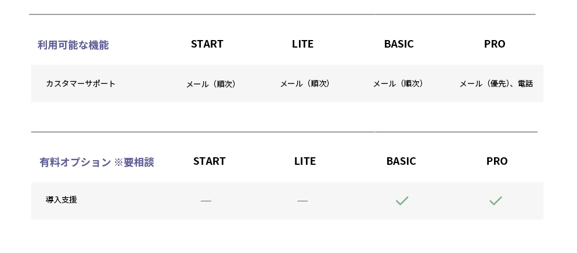Click PRO plan's メール（優先）、電話 cell

click(496, 84)
